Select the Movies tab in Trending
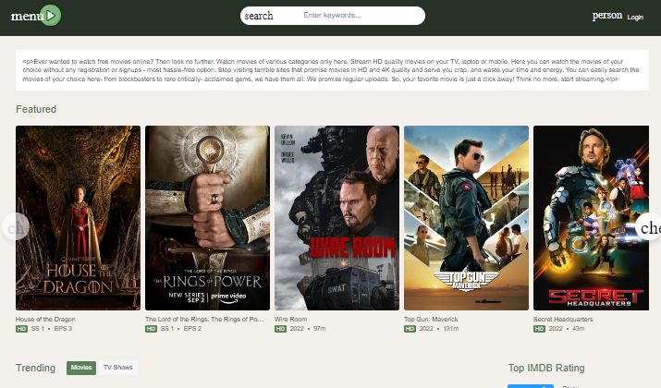Image resolution: width=661 pixels, height=388 pixels. tap(81, 368)
